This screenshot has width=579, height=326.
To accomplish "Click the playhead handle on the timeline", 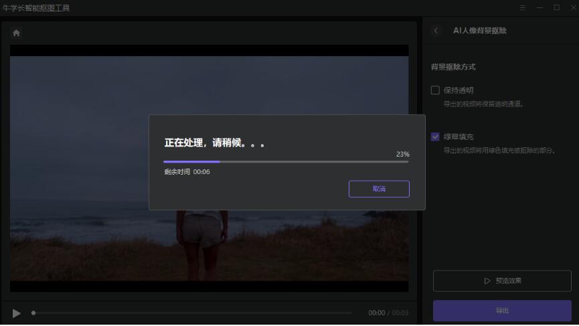I will click(33, 313).
